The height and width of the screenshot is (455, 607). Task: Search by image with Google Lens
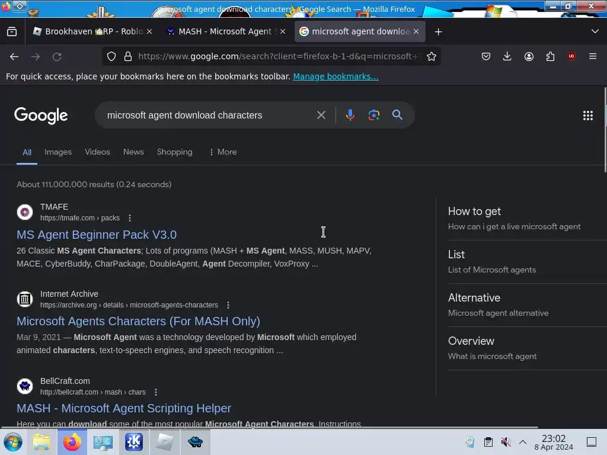click(373, 115)
